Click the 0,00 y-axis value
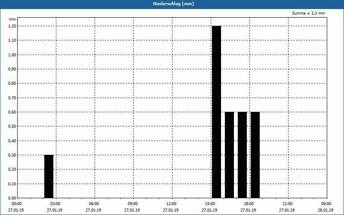Image resolution: width=344 pixels, height=215 pixels. pyautogui.click(x=12, y=198)
